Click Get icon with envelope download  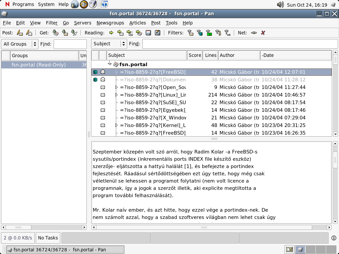pyautogui.click(x=65, y=33)
